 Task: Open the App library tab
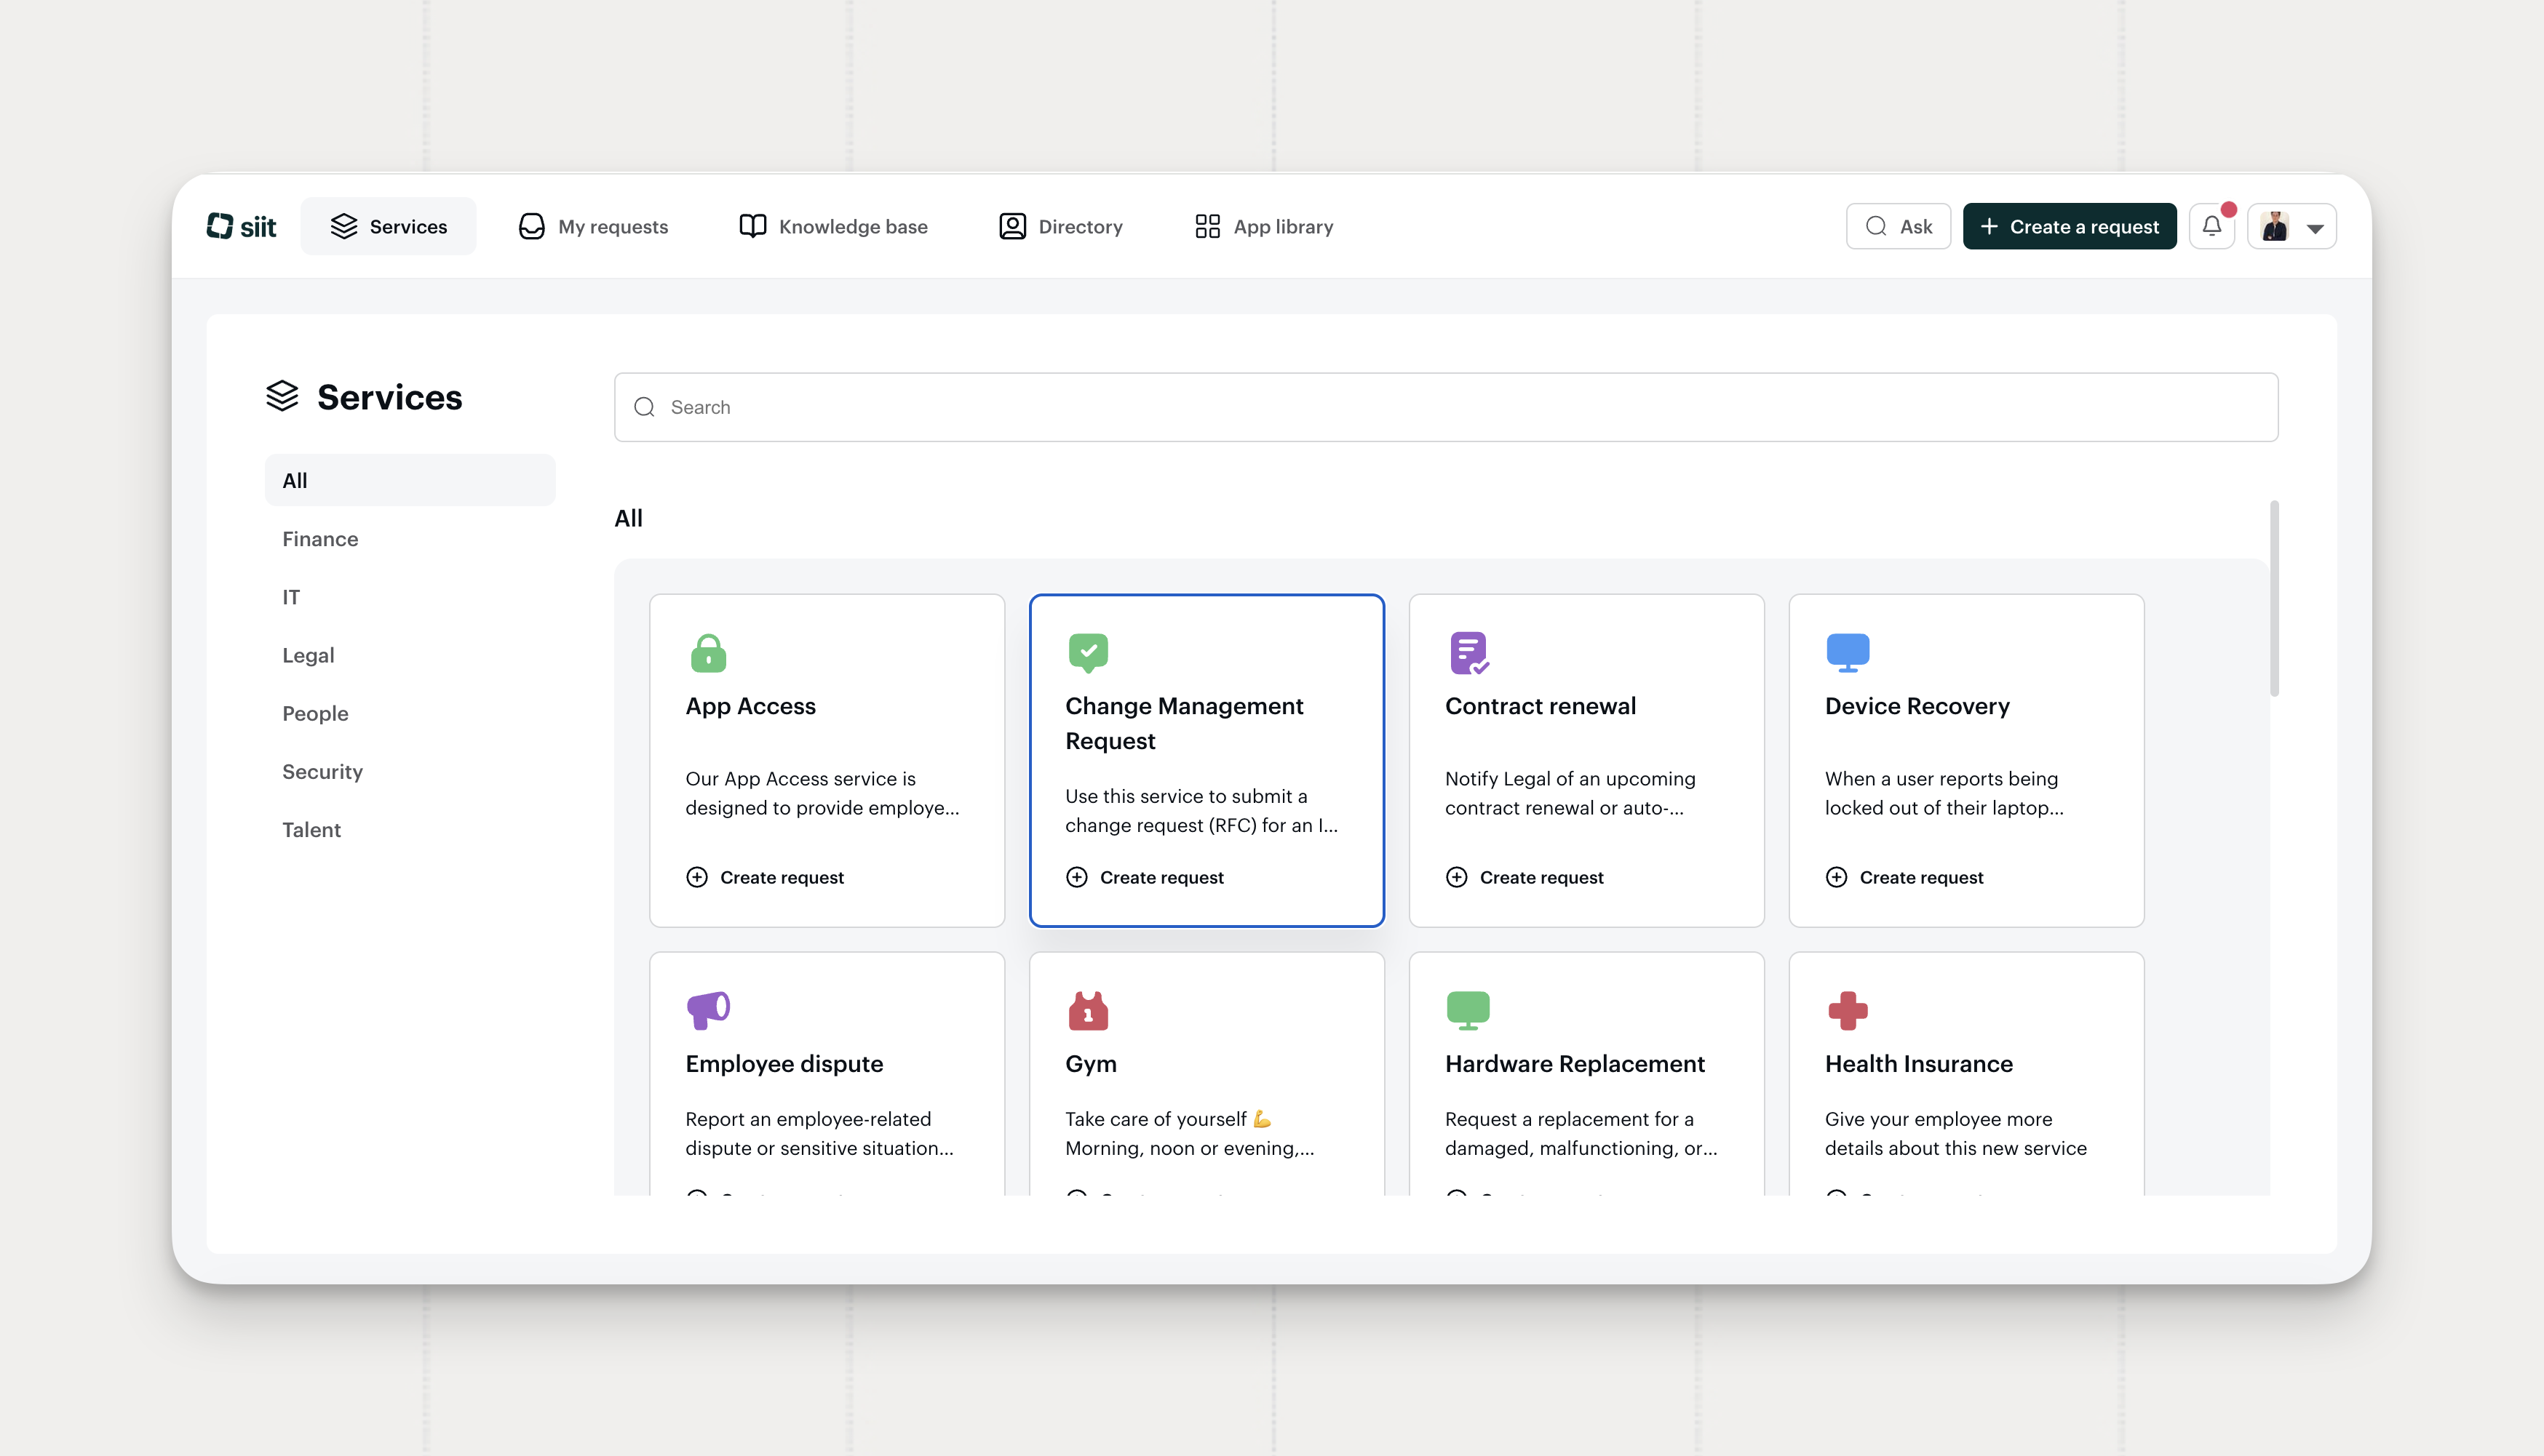click(1263, 227)
